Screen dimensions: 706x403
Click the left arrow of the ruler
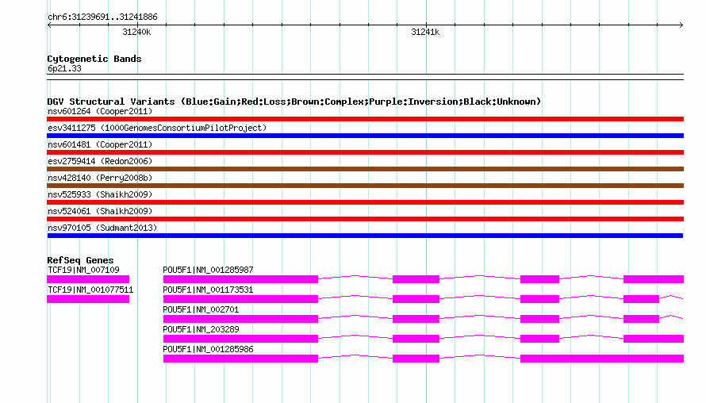click(49, 25)
